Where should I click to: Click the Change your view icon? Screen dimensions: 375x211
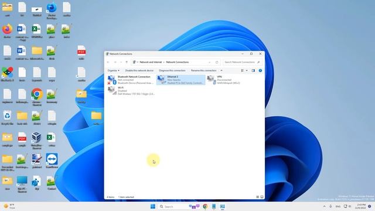243,70
